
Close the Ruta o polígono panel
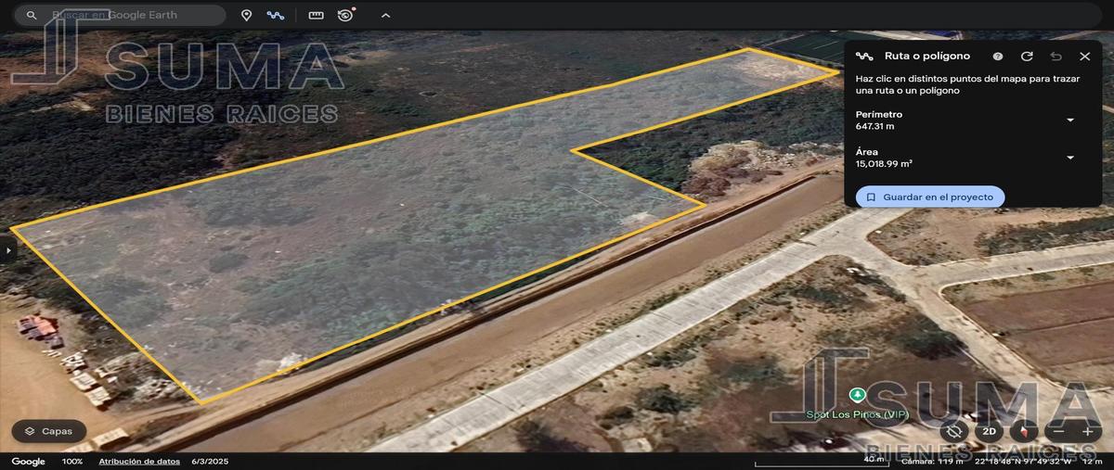click(1084, 57)
